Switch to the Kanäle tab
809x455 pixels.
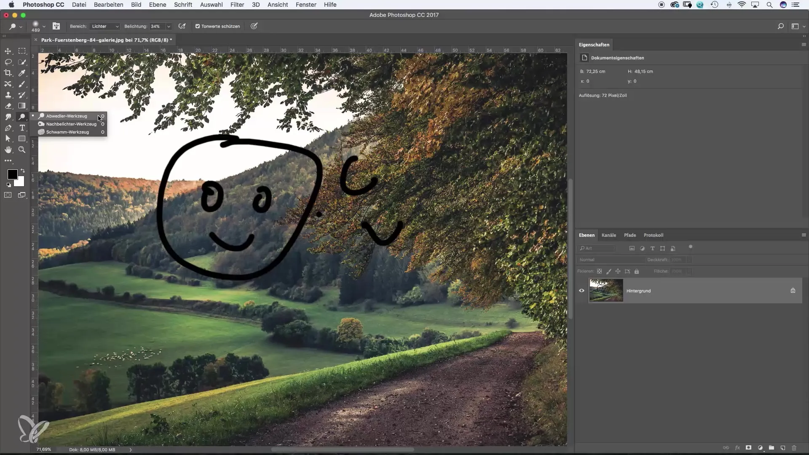coord(609,235)
